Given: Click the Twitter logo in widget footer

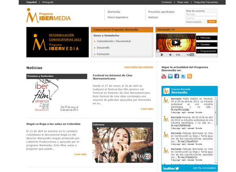Looking at the screenshot, I should tap(171, 168).
